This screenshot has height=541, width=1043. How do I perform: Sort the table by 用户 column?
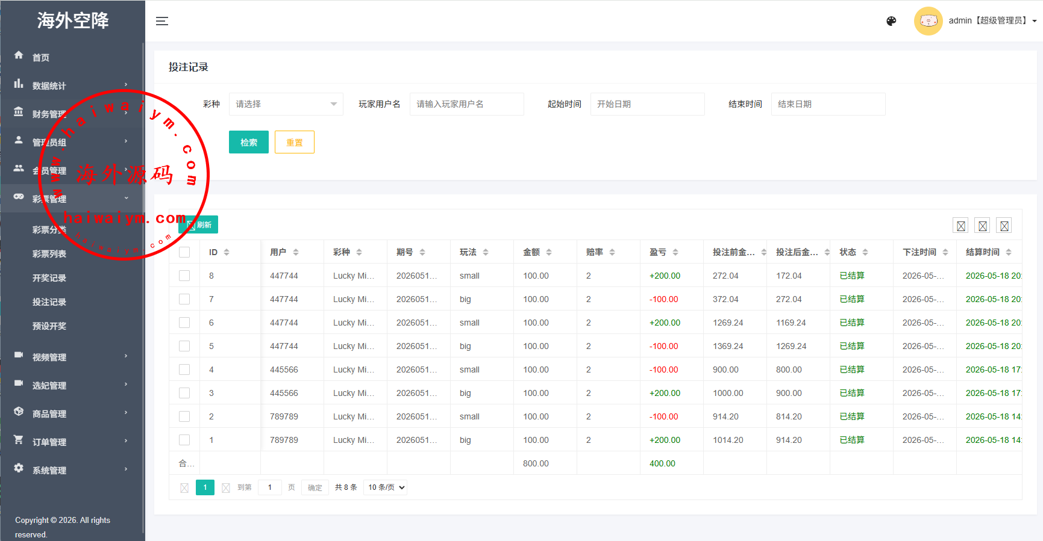pos(296,252)
